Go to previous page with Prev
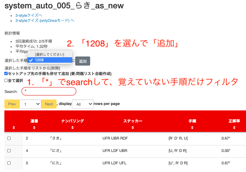 pos(12,104)
